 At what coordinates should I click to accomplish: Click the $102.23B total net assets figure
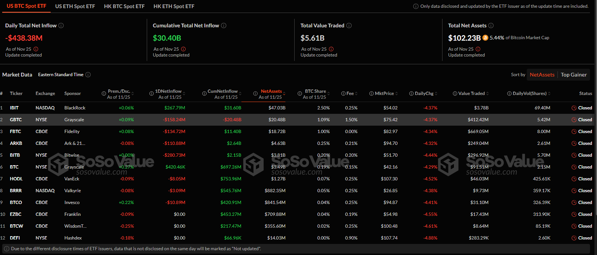(x=464, y=38)
